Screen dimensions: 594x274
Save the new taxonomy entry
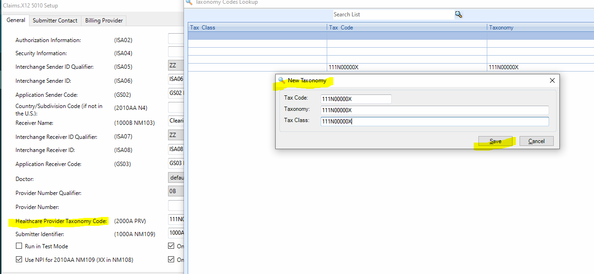(495, 141)
